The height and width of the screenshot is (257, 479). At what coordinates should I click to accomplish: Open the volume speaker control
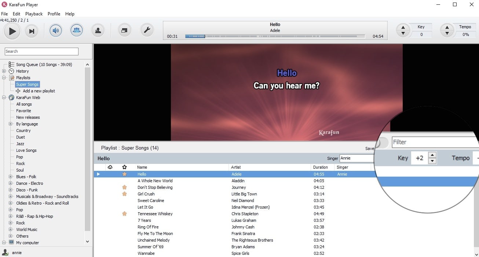pos(56,30)
